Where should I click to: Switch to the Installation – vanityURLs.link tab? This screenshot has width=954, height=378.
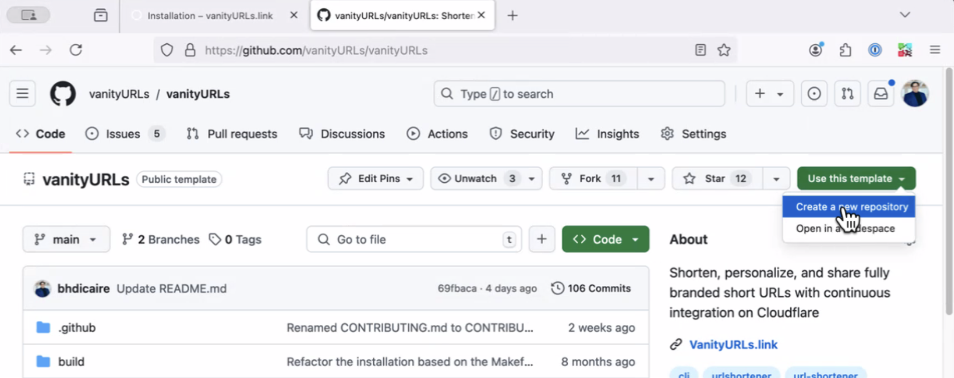click(x=210, y=16)
